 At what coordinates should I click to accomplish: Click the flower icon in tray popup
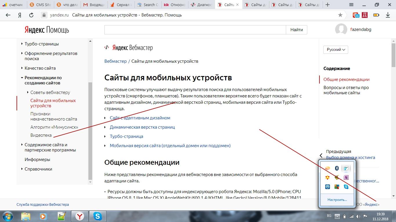[x=328, y=177]
